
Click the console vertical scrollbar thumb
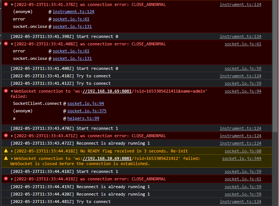pos(275,66)
